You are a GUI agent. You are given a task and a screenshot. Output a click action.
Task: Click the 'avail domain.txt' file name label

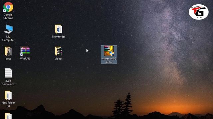pos(8,82)
